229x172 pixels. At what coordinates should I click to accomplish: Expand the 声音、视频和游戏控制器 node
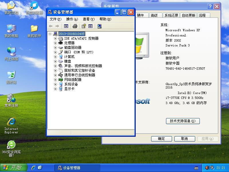tap(55, 66)
